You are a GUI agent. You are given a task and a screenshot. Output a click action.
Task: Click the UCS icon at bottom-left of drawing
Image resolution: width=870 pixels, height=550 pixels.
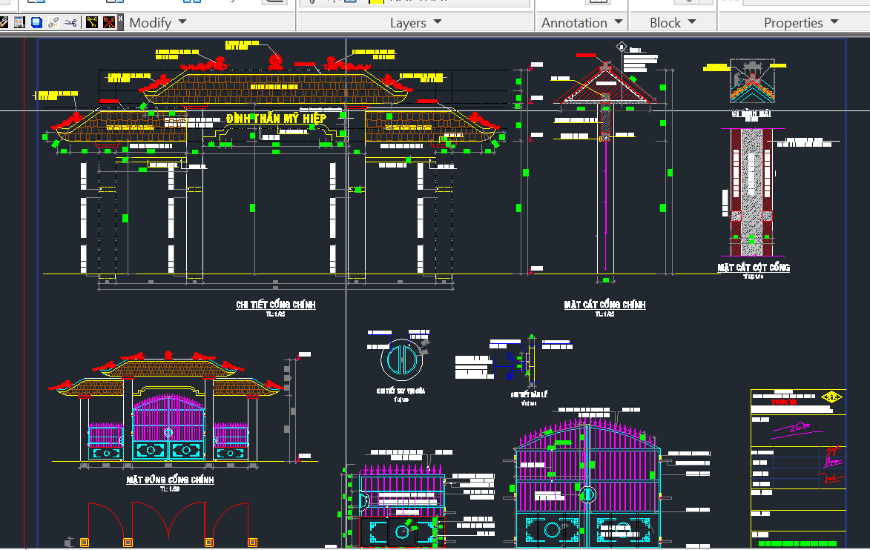tap(69, 541)
